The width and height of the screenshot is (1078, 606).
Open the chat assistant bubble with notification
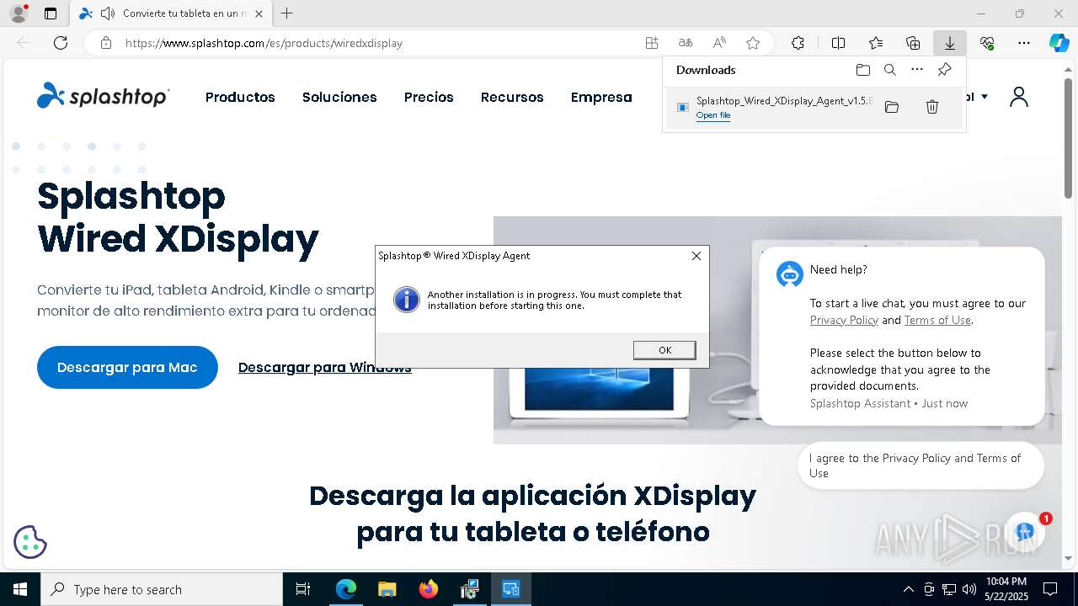click(x=1025, y=532)
